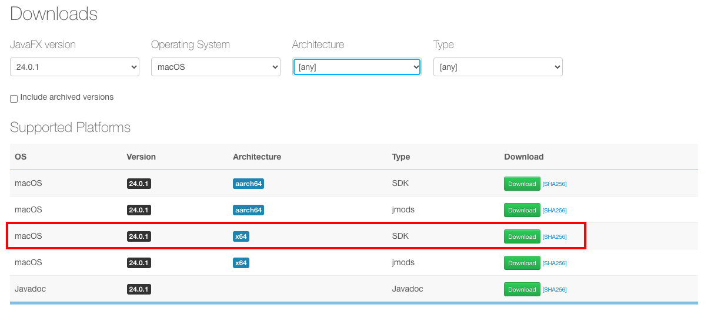Open SHA256 link for Javadoc
Image resolution: width=711 pixels, height=318 pixels.
tap(554, 290)
